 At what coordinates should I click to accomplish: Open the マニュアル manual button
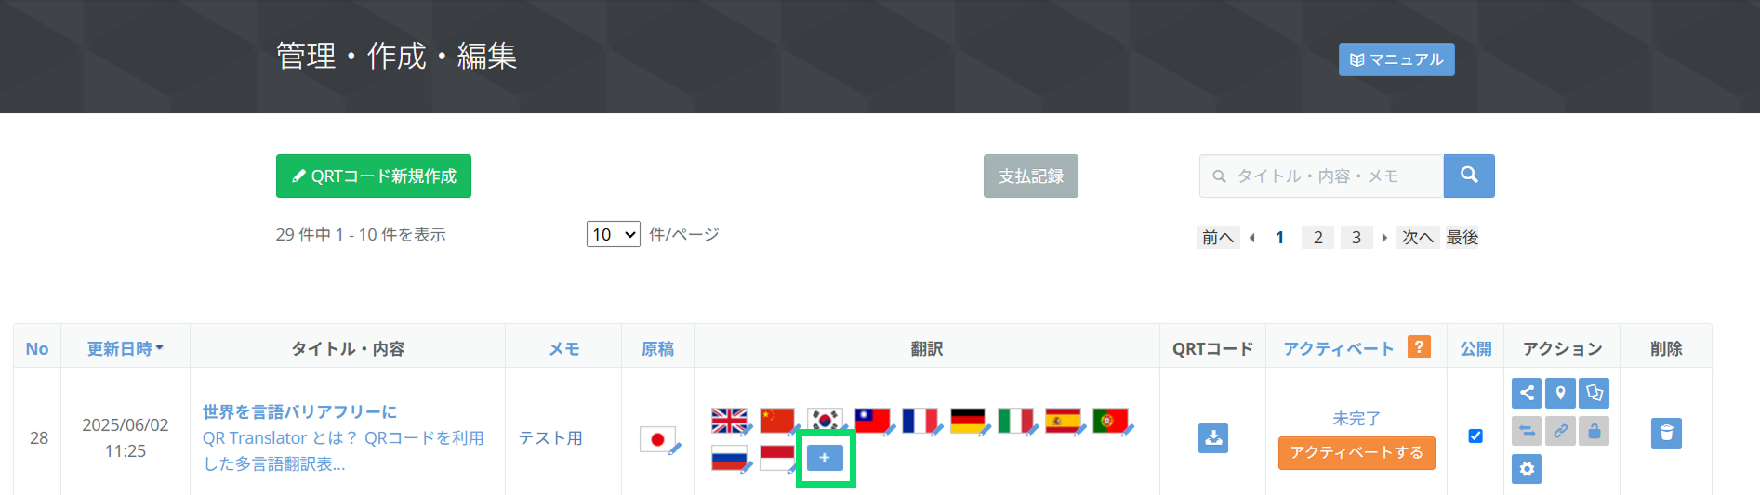tap(1396, 59)
